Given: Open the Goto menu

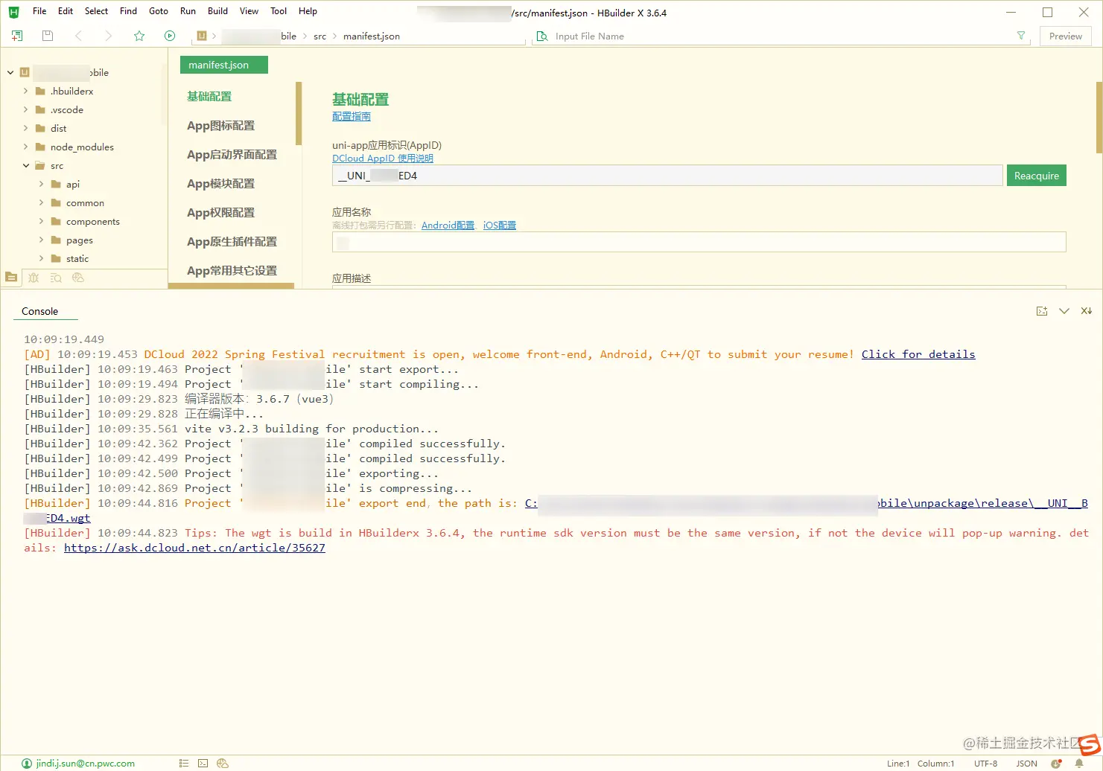Looking at the screenshot, I should coord(159,11).
